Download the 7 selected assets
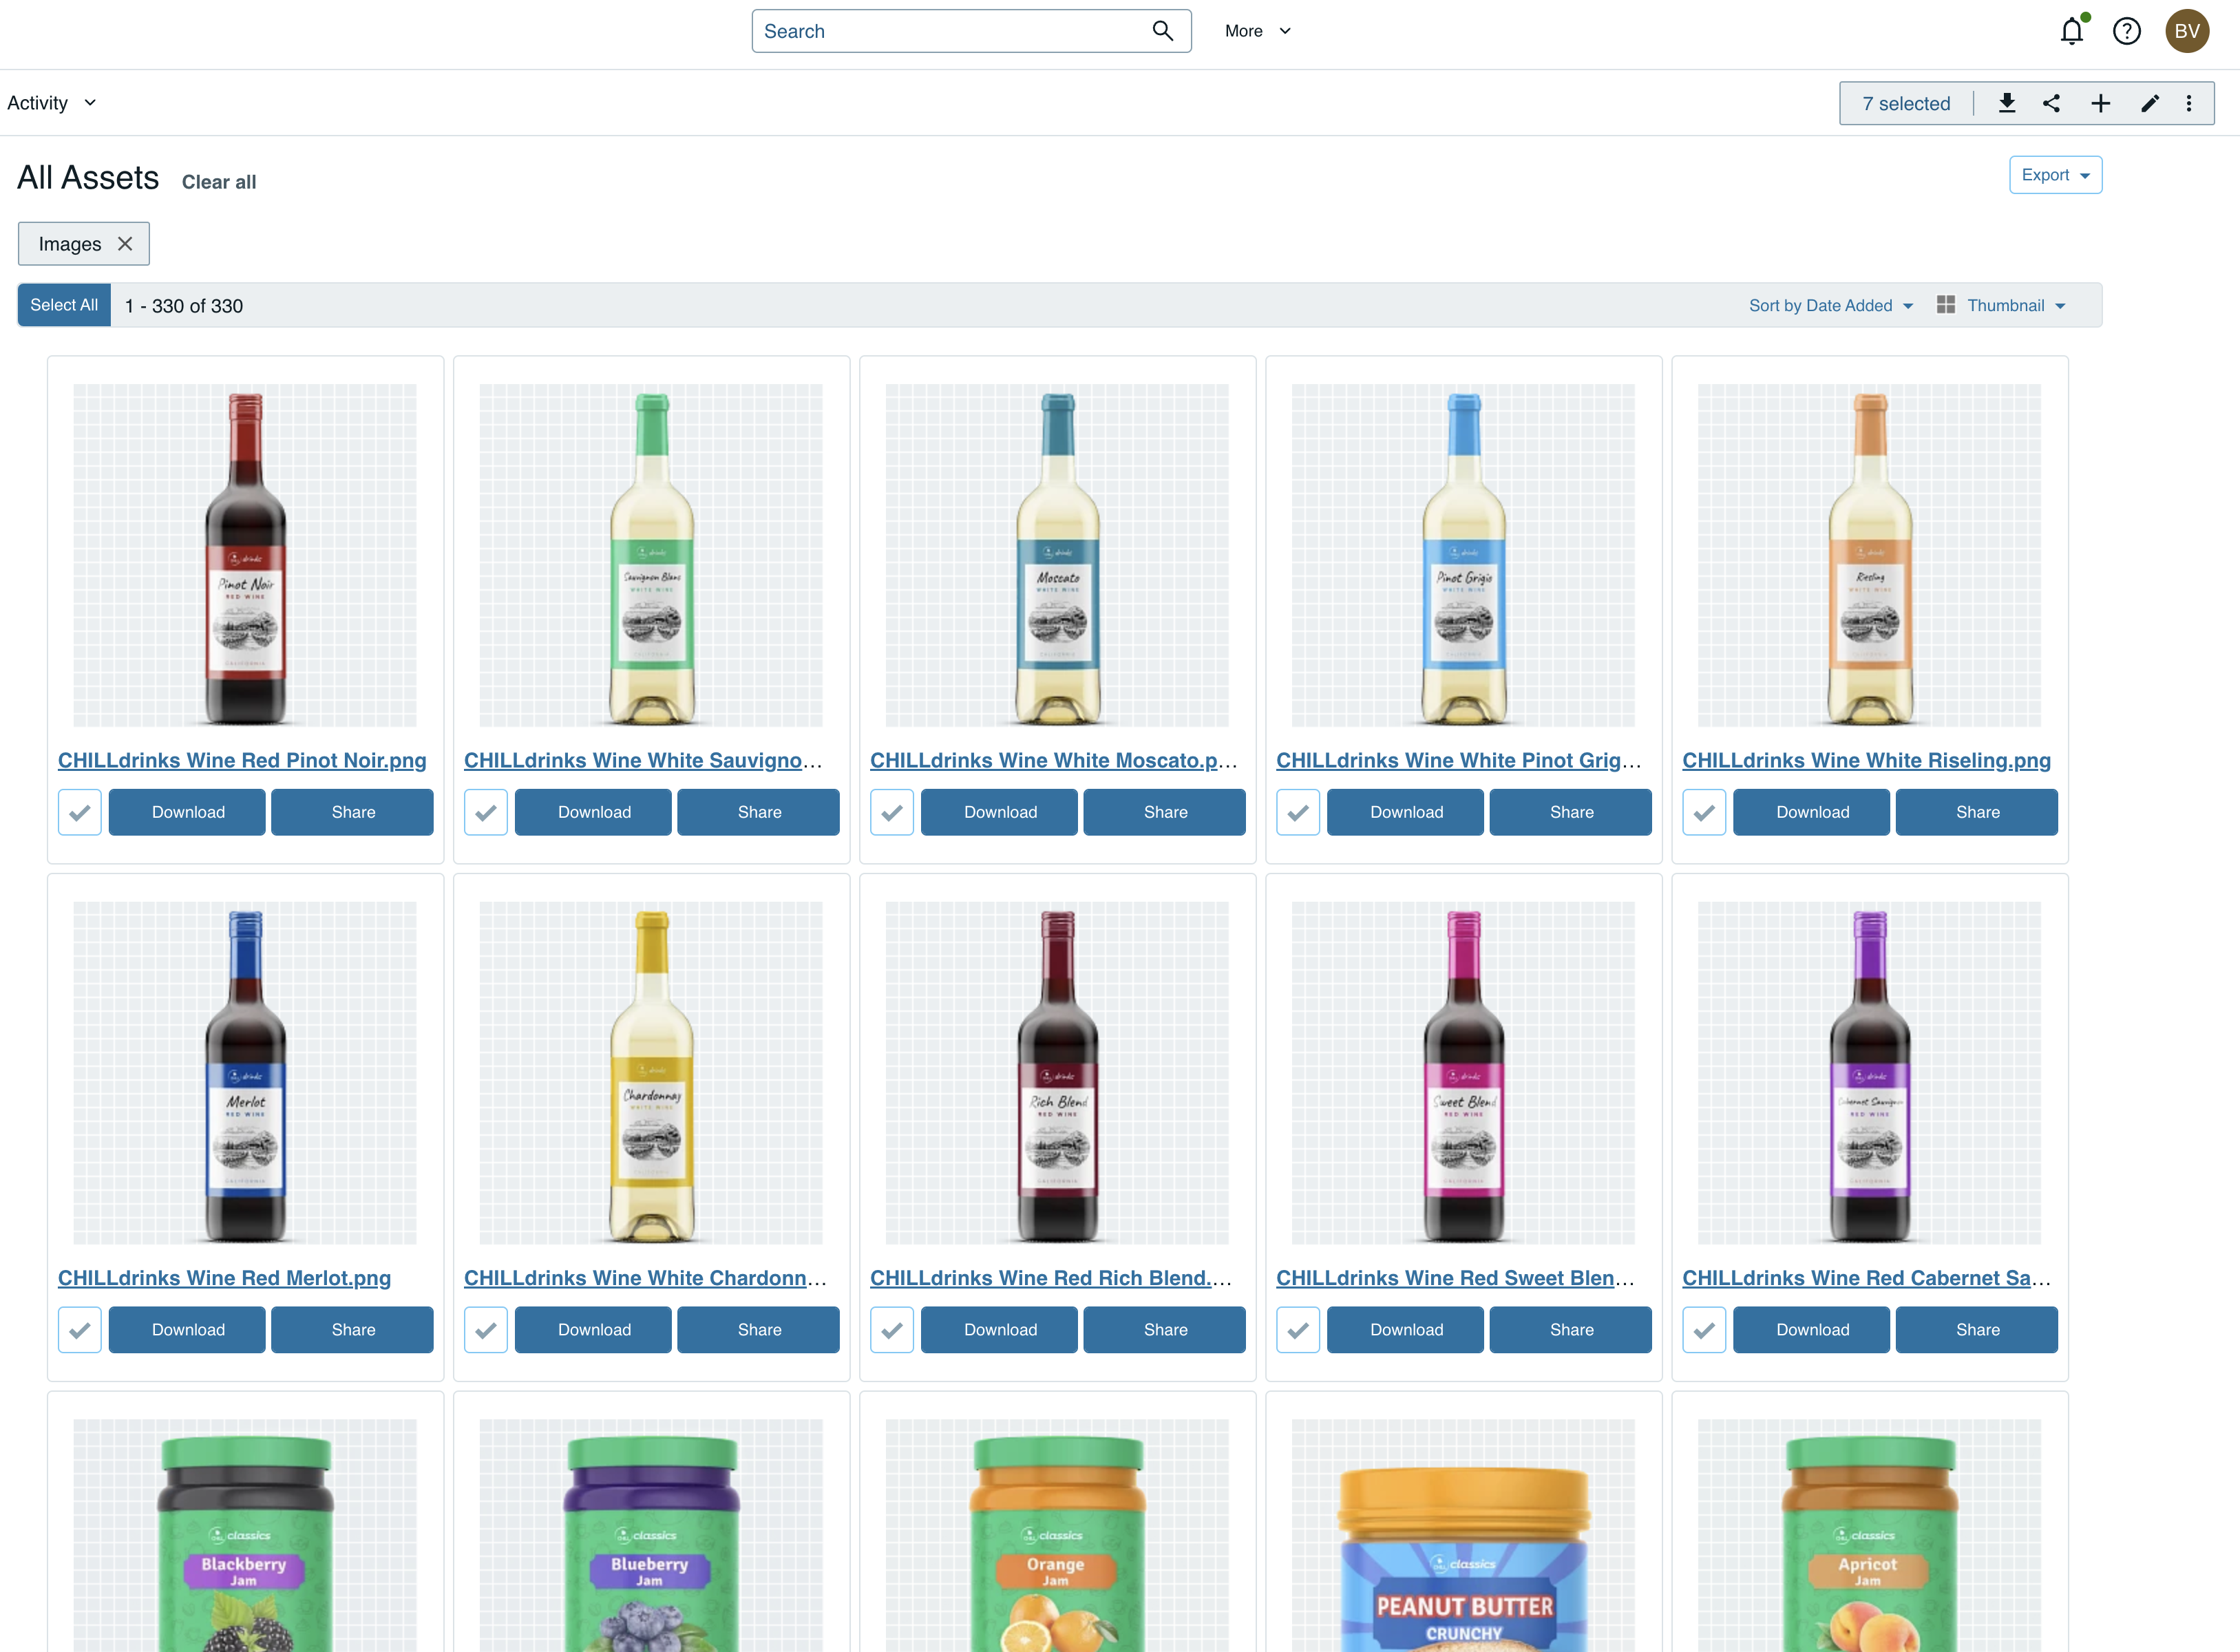The image size is (2240, 1652). click(x=2007, y=103)
